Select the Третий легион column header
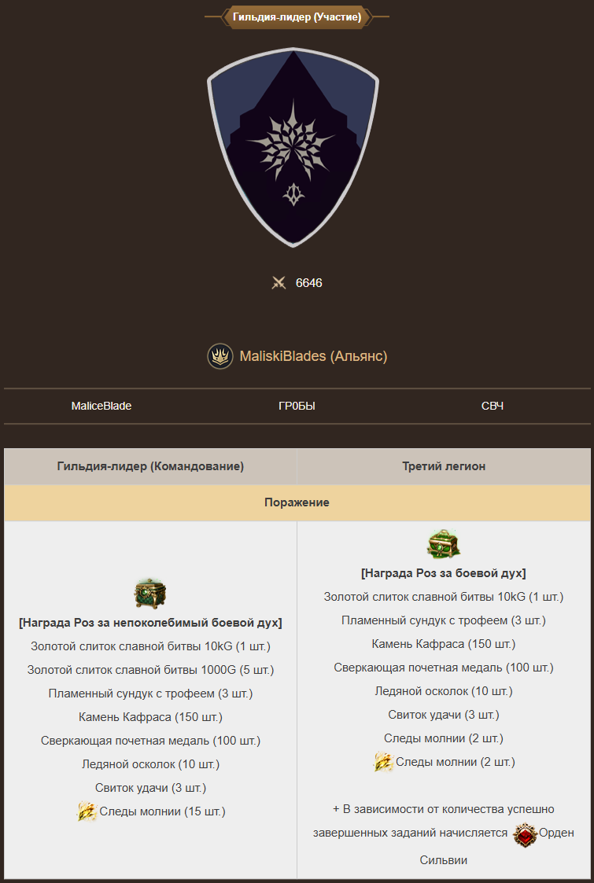 point(444,466)
